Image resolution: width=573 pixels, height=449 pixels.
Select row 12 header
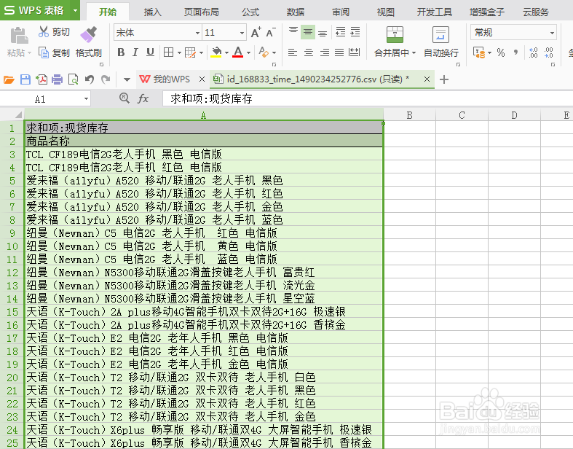(12, 273)
